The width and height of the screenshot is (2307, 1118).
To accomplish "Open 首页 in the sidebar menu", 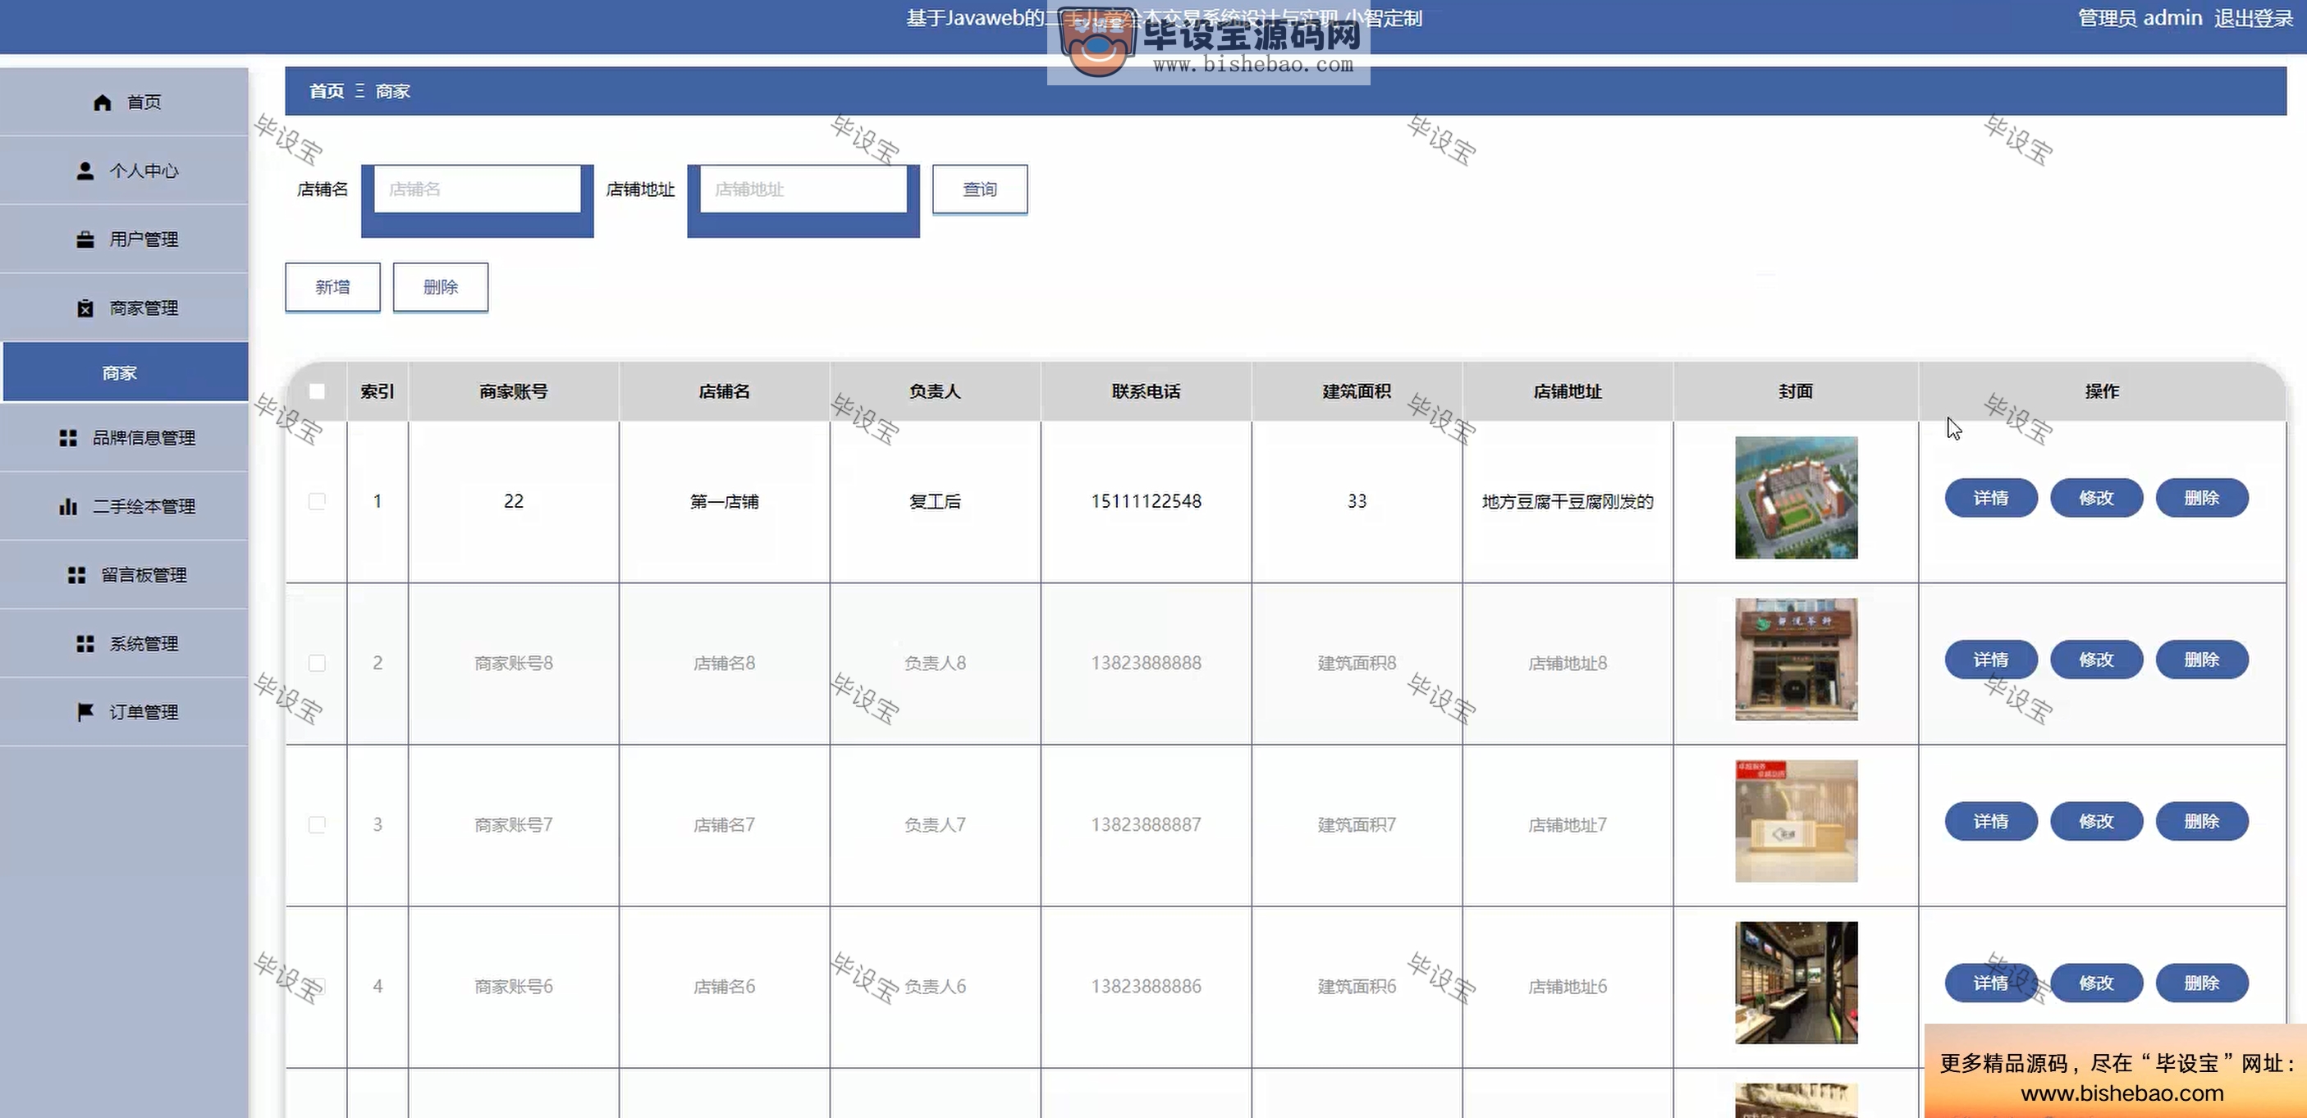I will 125,102.
